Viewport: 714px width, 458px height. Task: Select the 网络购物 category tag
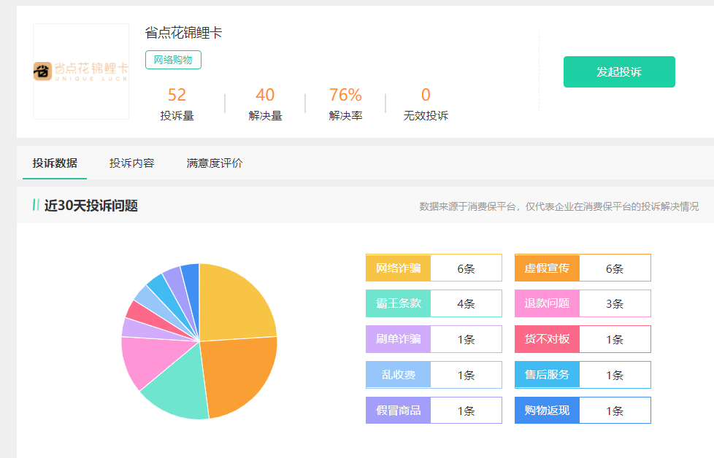[x=173, y=60]
